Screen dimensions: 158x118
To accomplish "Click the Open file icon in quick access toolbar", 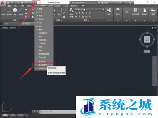I will pos(12,3).
